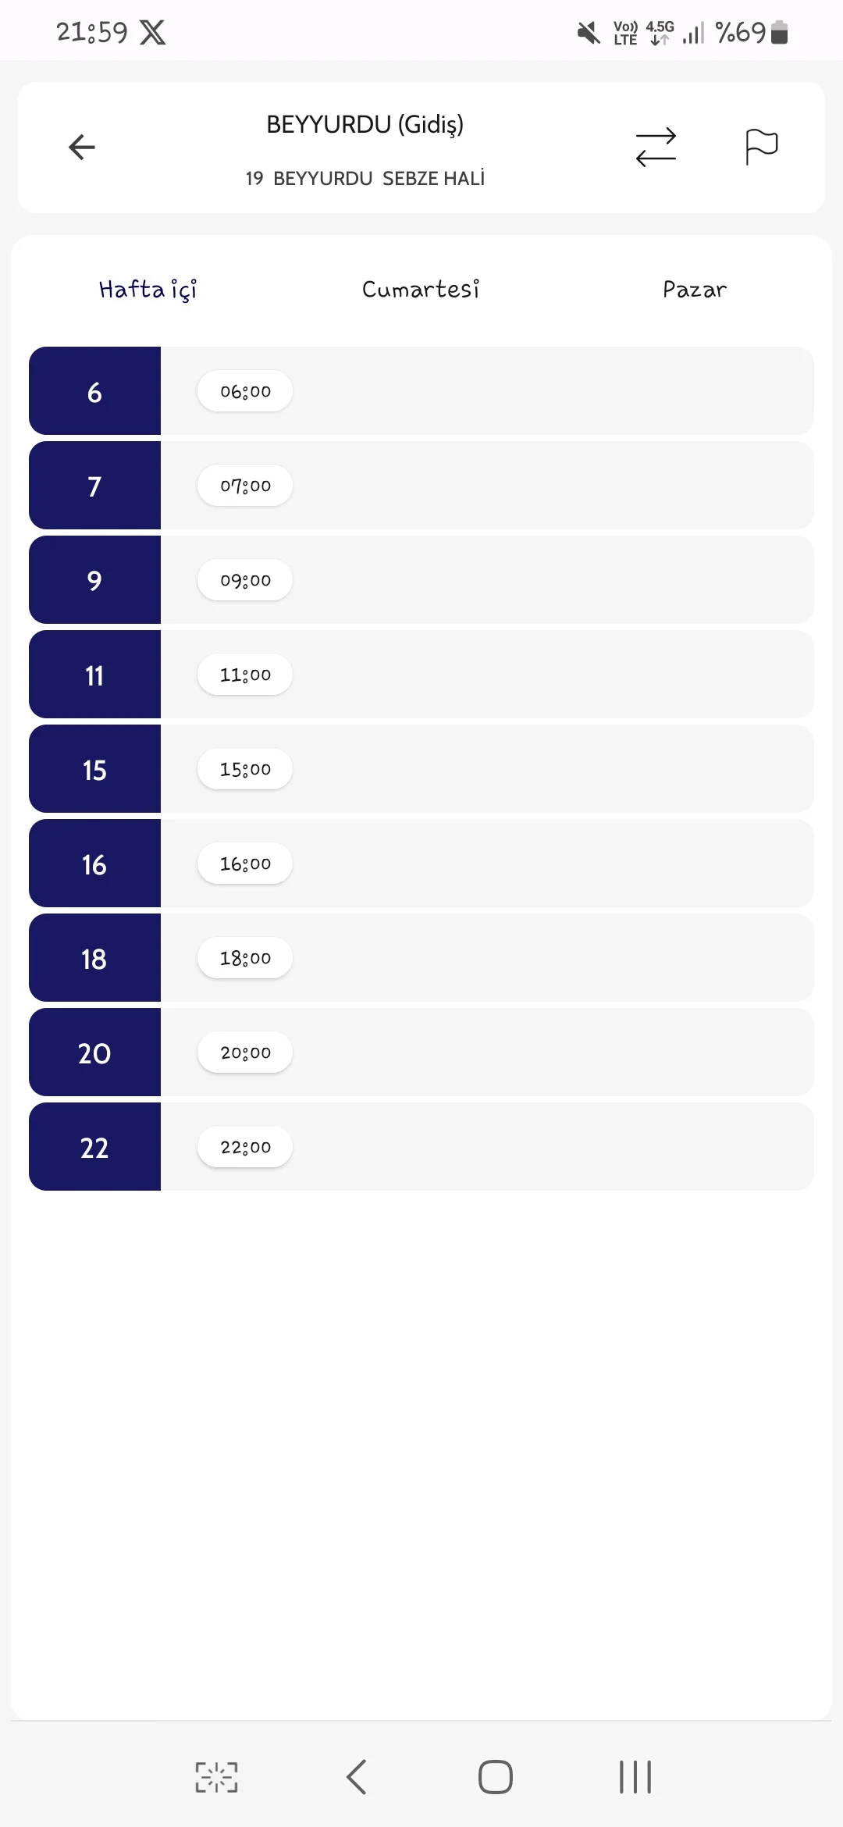Tap the BEYYURDU (Gidiş) route title
The image size is (843, 1827).
click(x=365, y=125)
